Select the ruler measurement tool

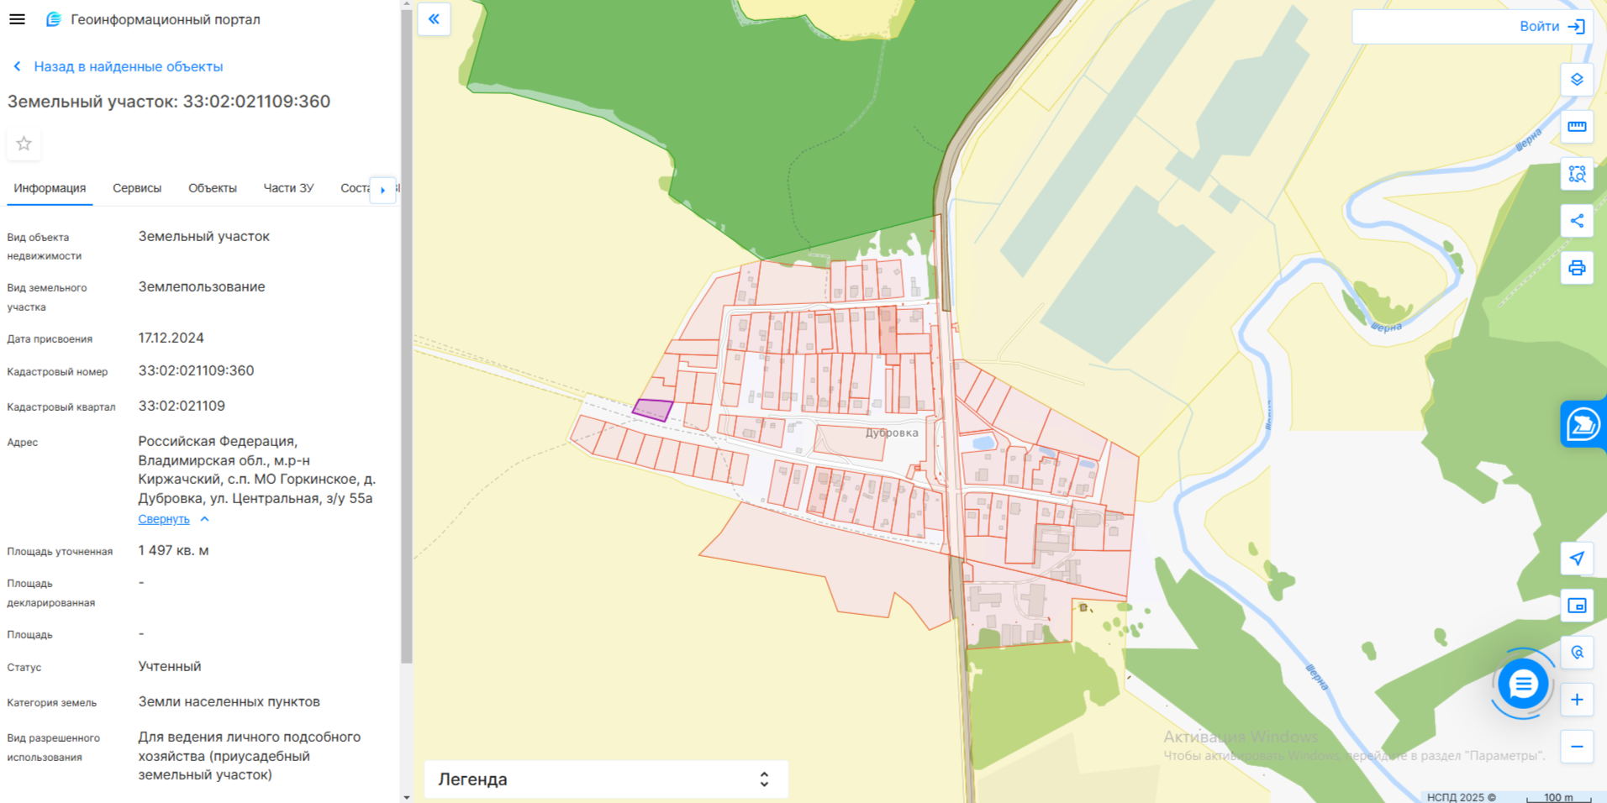tap(1577, 127)
